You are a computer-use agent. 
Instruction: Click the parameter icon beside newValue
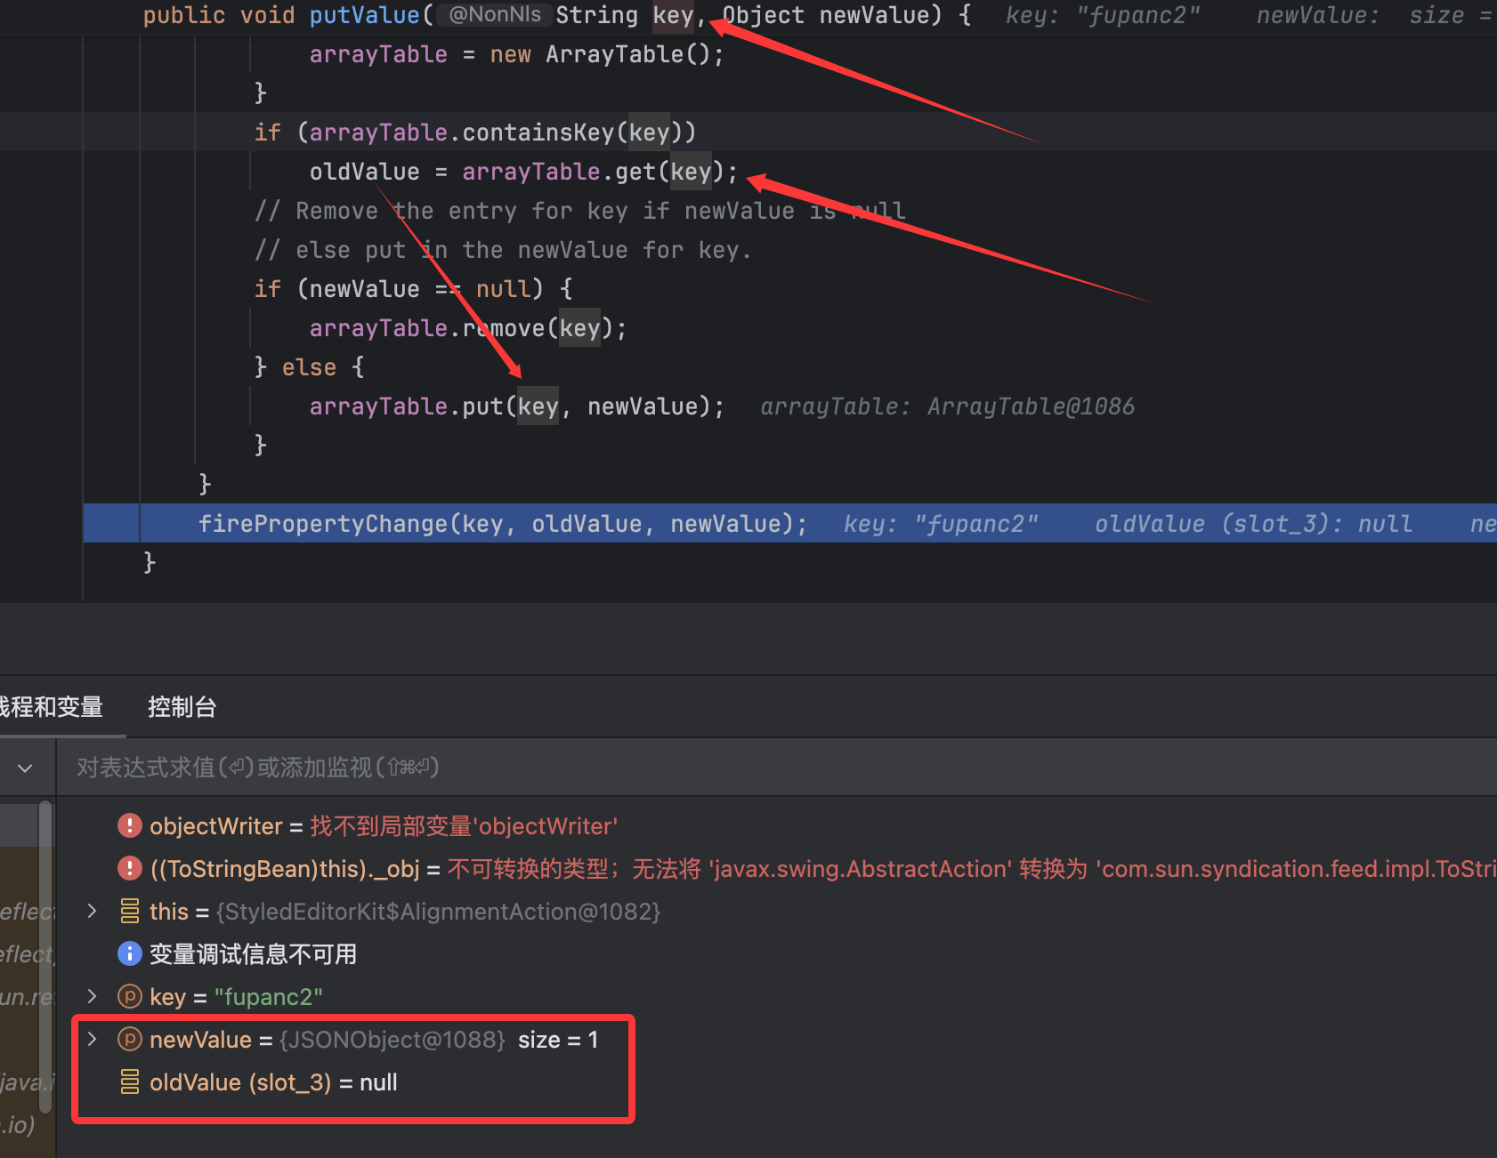click(x=129, y=1040)
